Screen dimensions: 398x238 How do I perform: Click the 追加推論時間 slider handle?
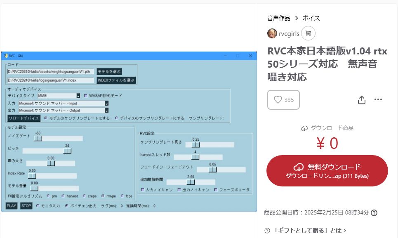pyautogui.click(x=191, y=182)
